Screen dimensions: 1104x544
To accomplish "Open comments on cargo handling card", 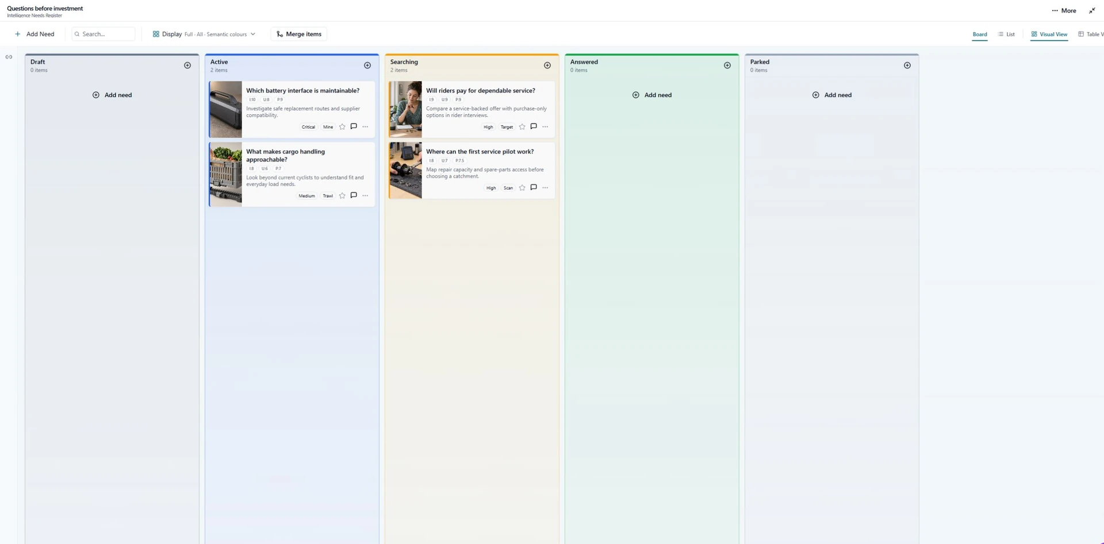I will point(354,196).
